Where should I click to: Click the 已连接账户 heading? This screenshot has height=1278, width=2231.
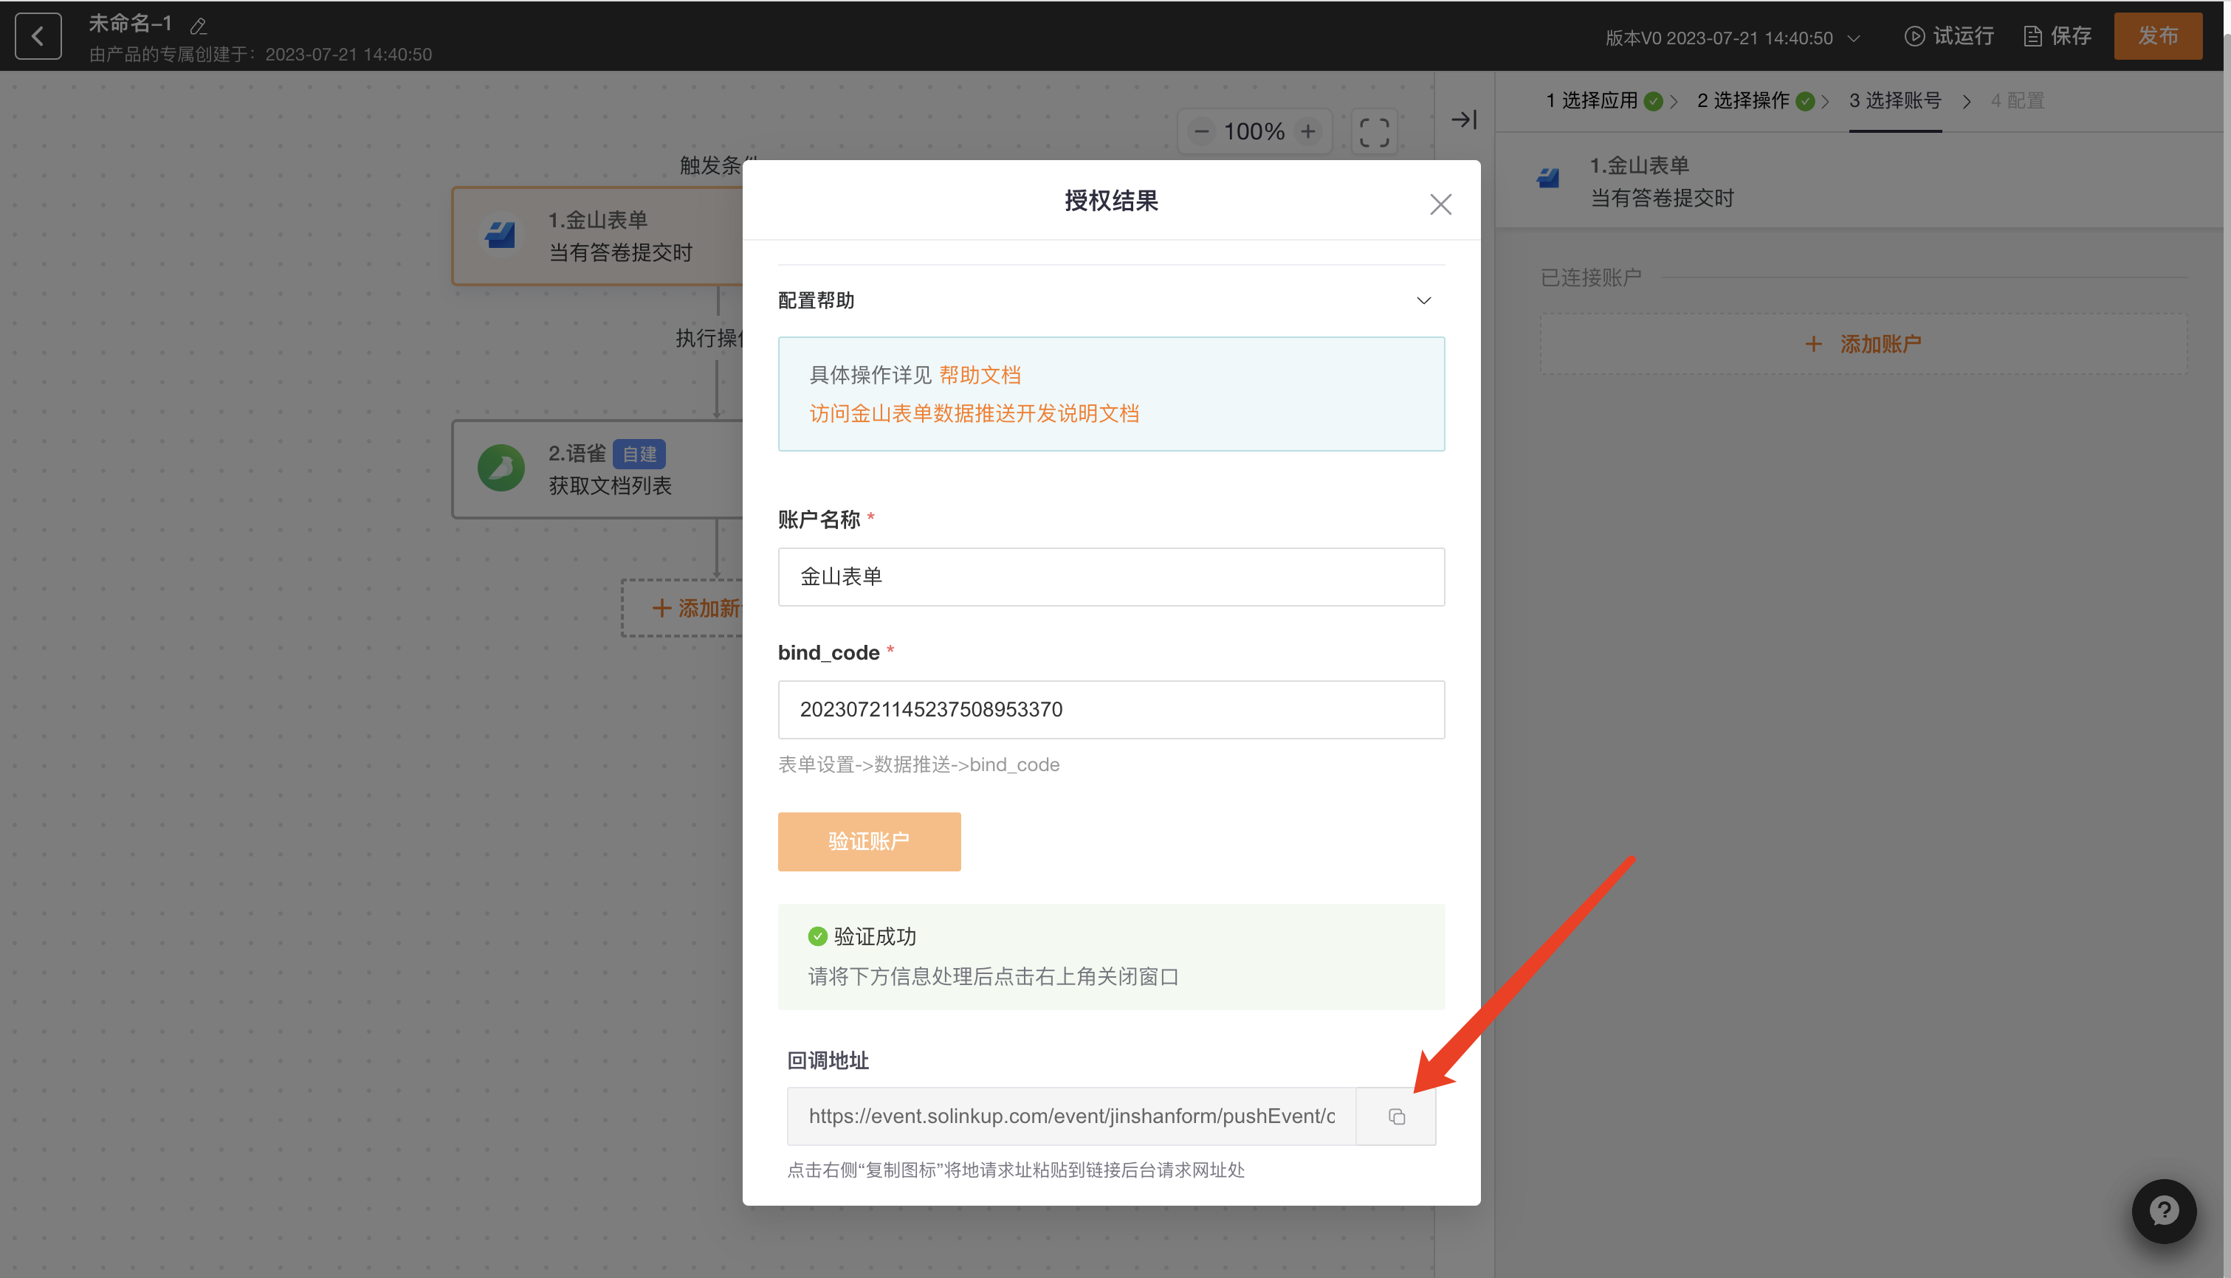pyautogui.click(x=1591, y=278)
